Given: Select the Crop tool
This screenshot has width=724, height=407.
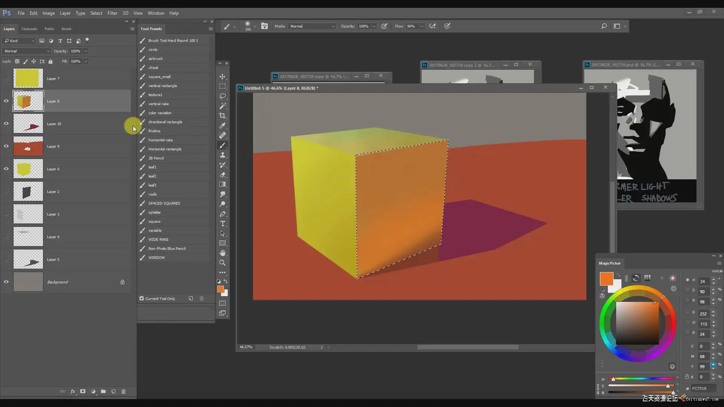Looking at the screenshot, I should point(222,116).
